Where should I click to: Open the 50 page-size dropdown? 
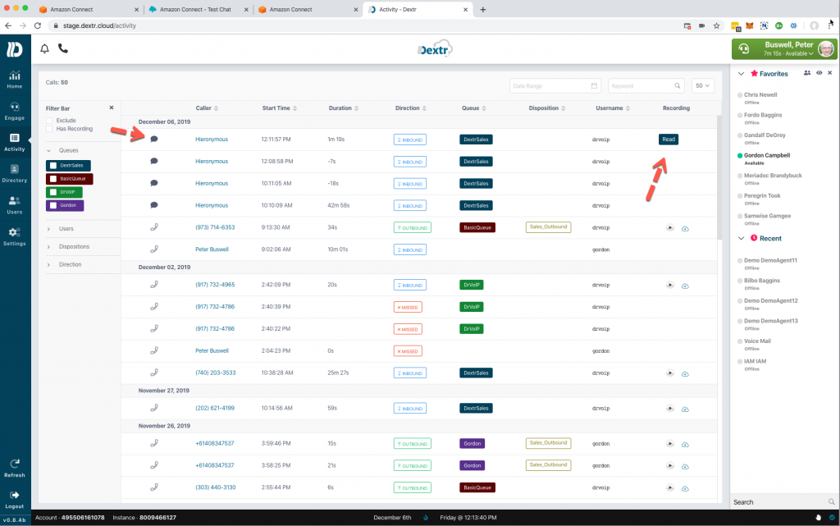click(702, 85)
